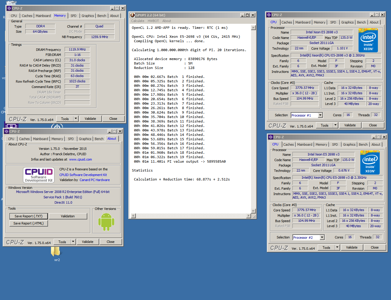Open the wr2 folder on desktop
This screenshot has width=391, height=300.
56,252
